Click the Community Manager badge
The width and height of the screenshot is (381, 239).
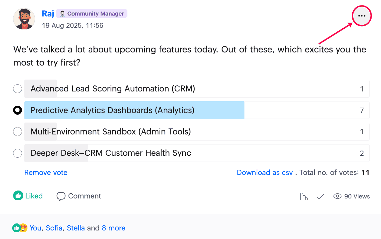coord(91,14)
